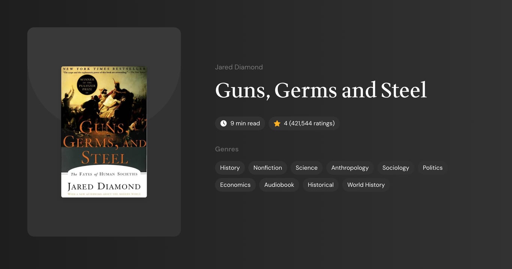Image resolution: width=512 pixels, height=269 pixels.
Task: Click the clock icon beside reading time
Action: point(223,123)
